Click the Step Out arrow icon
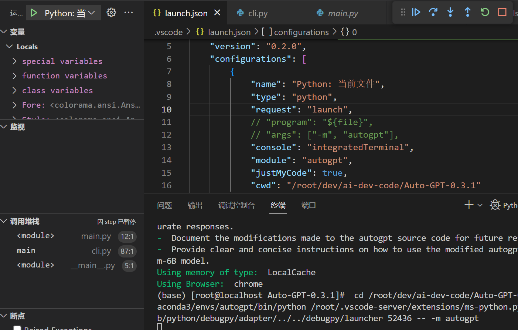Image resolution: width=518 pixels, height=330 pixels. (x=467, y=12)
